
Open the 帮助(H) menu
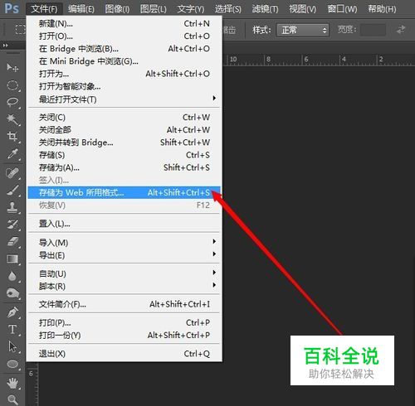[382, 9]
